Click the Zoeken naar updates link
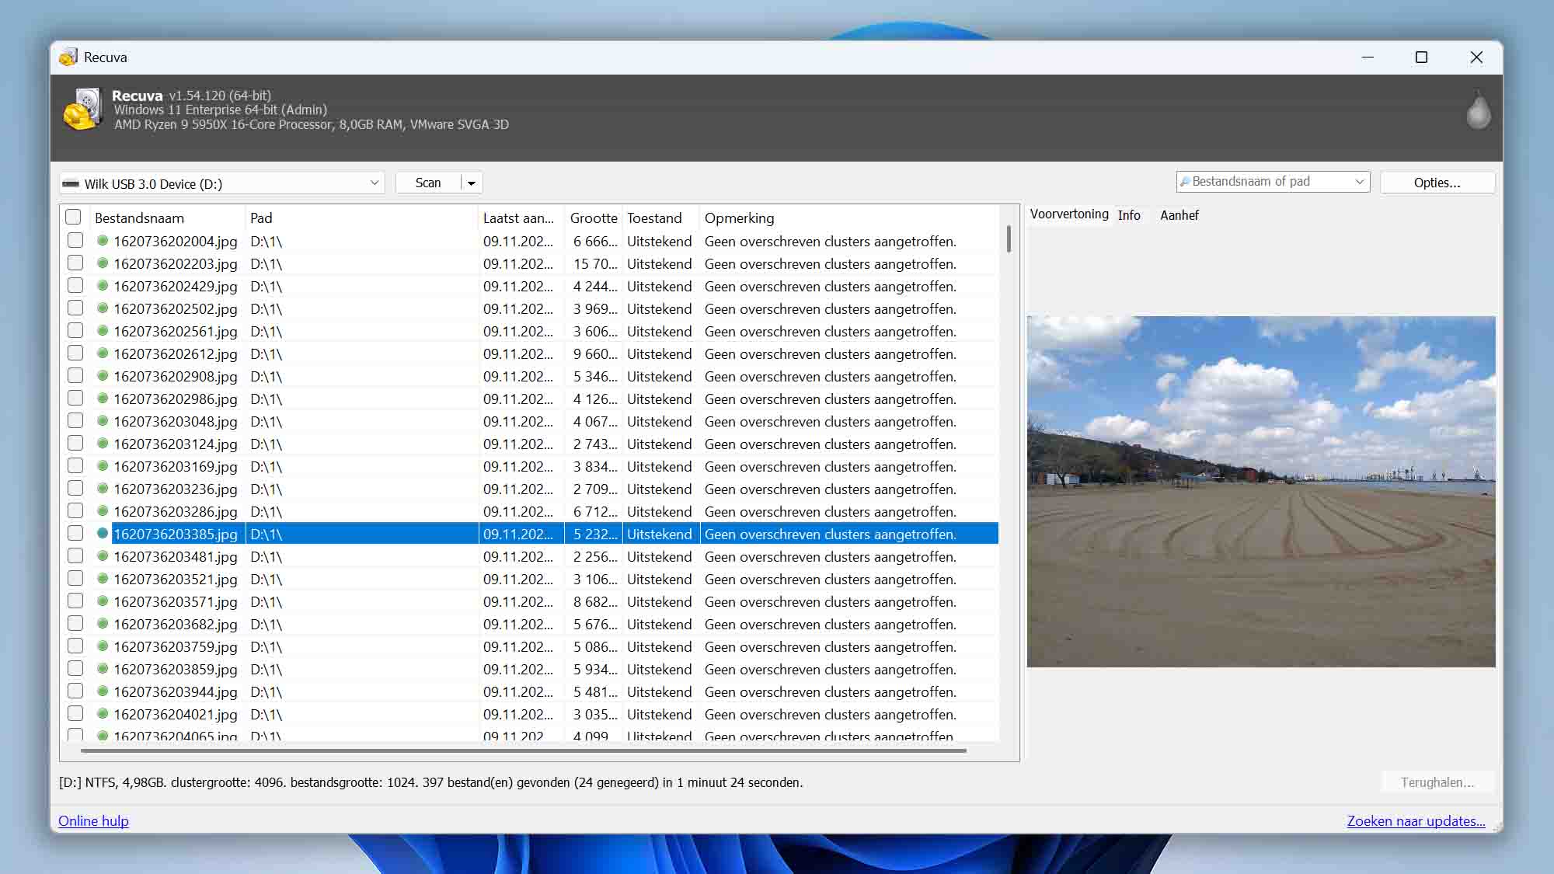1554x874 pixels. (x=1416, y=820)
